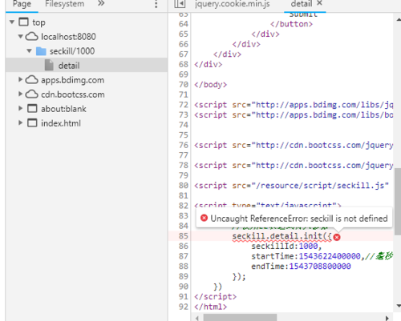
Task: Set a breakpoint on line number 85
Action: coord(184,236)
